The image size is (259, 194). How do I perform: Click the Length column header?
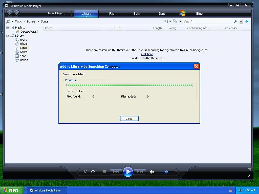(160, 28)
